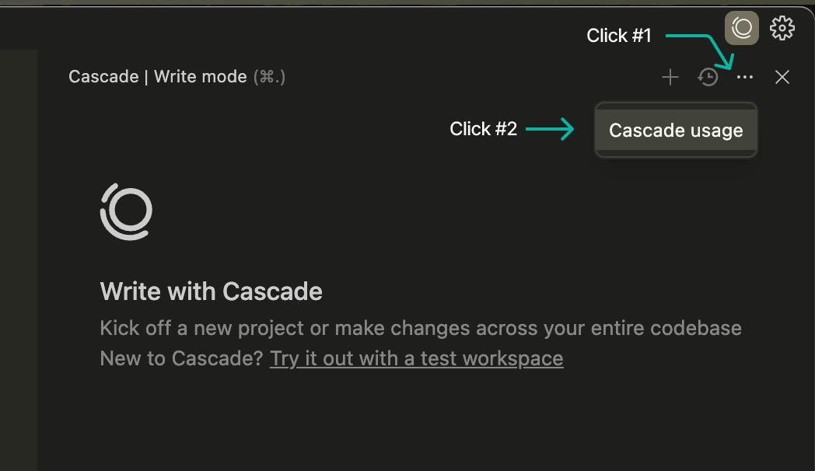The image size is (815, 471).
Task: Click the '(⌘.)' shortcut hint in title
Action: pos(269,77)
